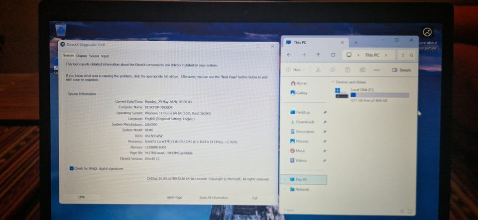Image resolution: width=478 pixels, height=220 pixels.
Task: Open Explorer search via magnifier icon
Action: click(411, 55)
